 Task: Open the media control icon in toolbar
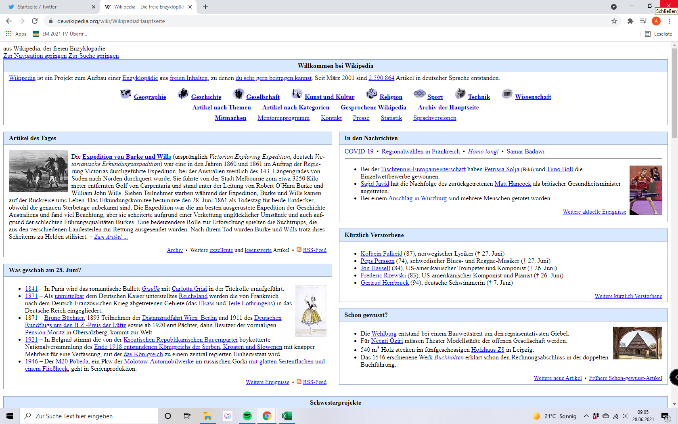[643, 21]
